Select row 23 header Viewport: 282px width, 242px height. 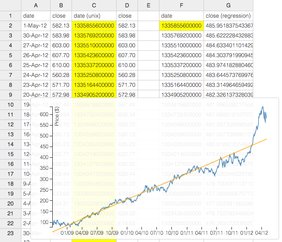click(11, 233)
